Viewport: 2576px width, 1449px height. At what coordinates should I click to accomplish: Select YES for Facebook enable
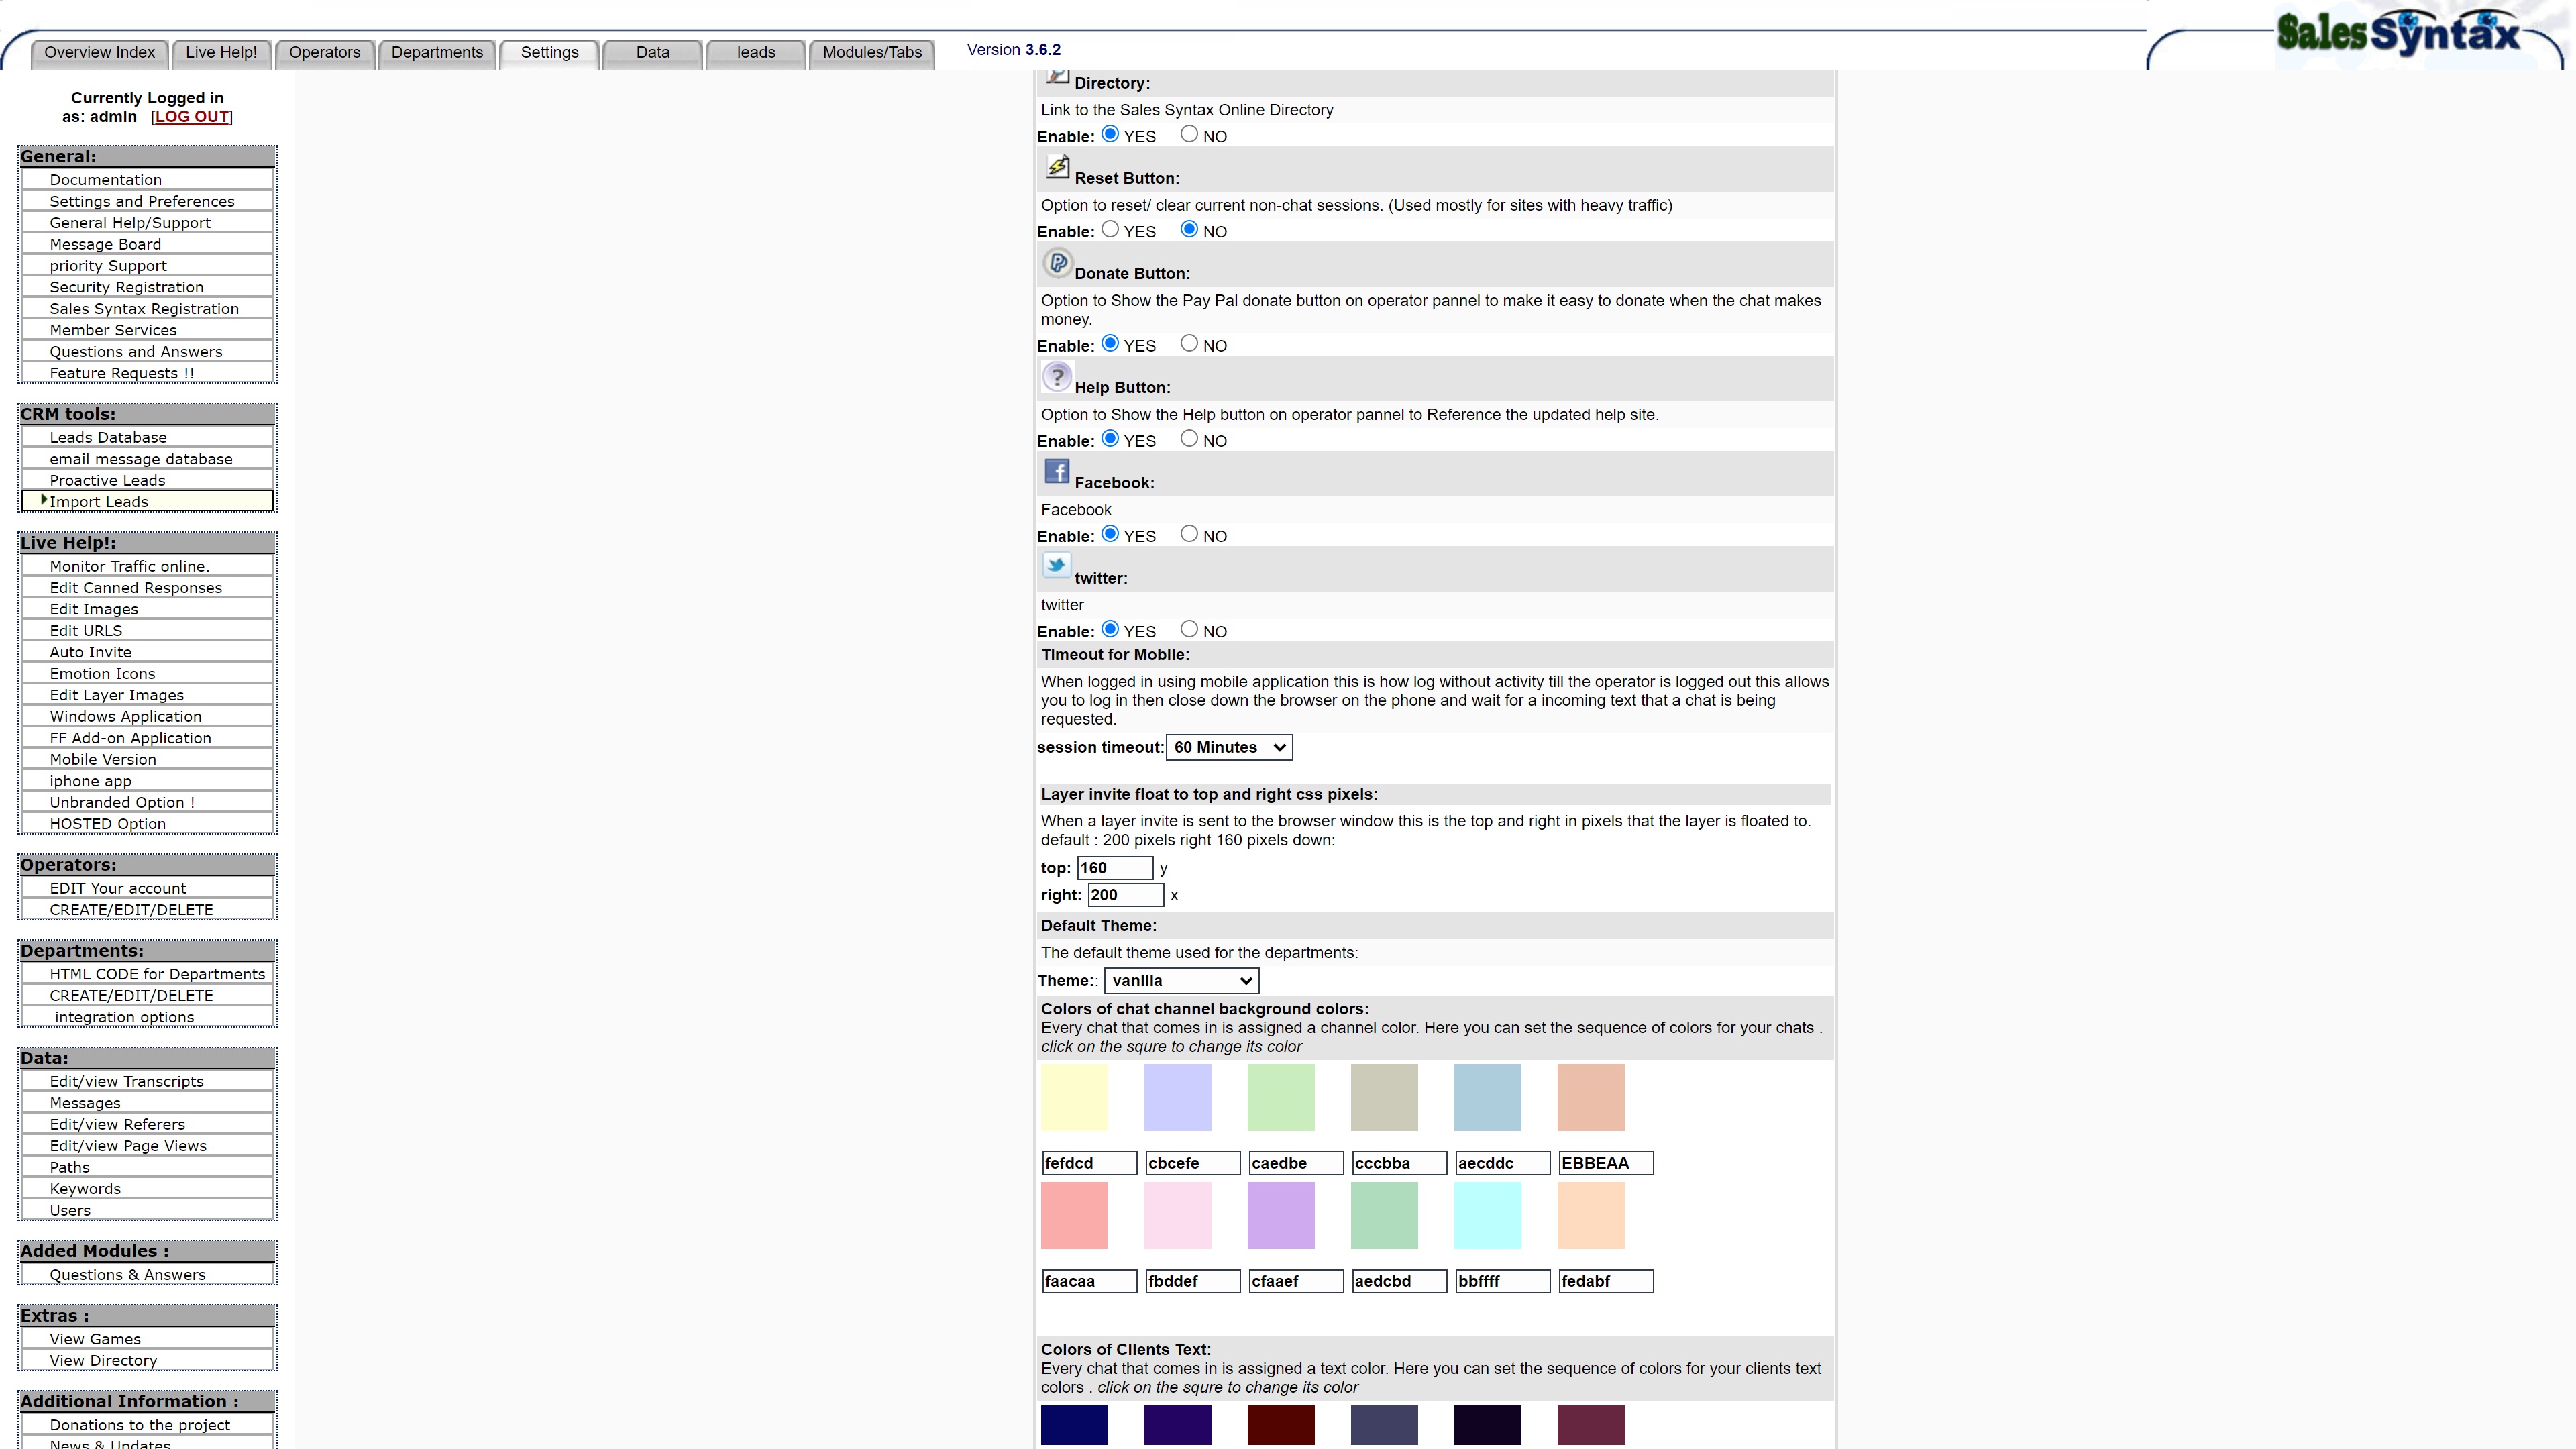(x=1110, y=534)
